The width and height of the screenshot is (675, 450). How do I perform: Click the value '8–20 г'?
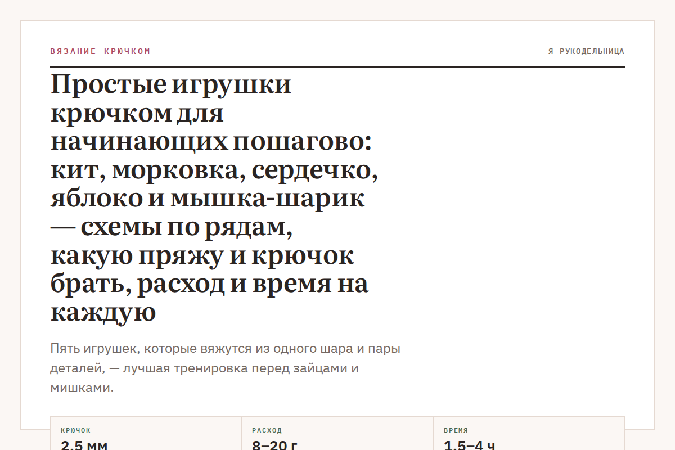(x=275, y=445)
